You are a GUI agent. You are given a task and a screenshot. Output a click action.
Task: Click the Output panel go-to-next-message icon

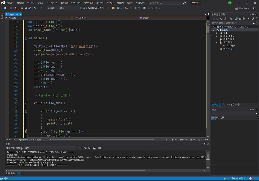tap(89, 148)
